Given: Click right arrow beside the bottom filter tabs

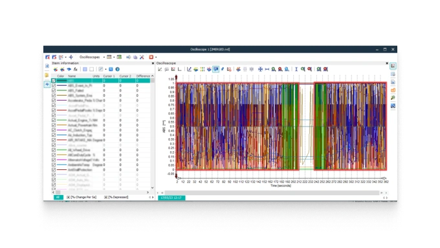Looking at the screenshot, I should click(x=153, y=197).
